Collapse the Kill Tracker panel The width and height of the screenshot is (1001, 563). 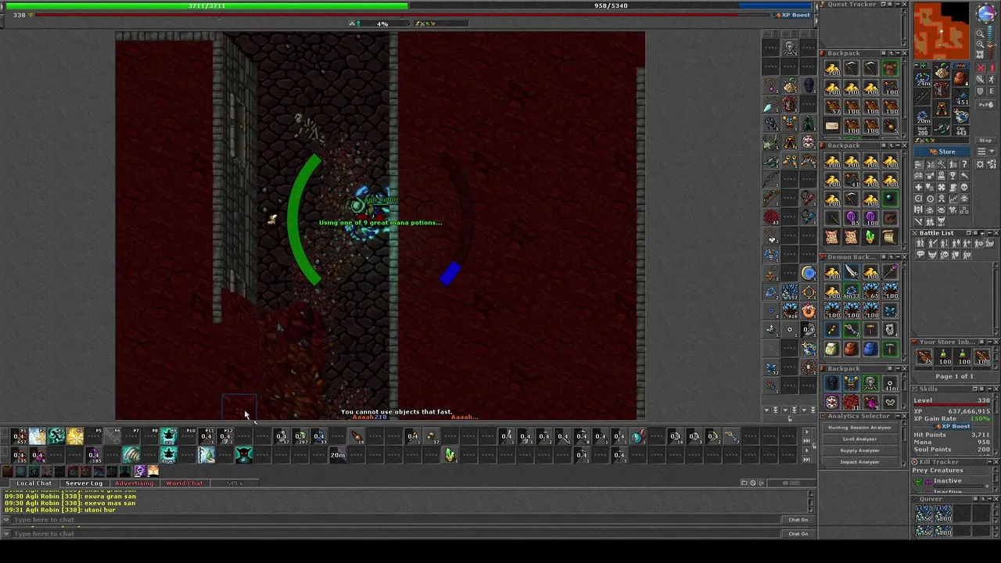tap(990, 461)
